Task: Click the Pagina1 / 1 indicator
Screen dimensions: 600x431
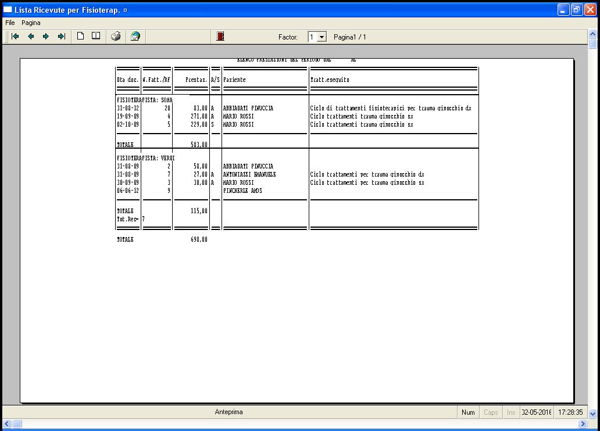Action: [x=349, y=37]
